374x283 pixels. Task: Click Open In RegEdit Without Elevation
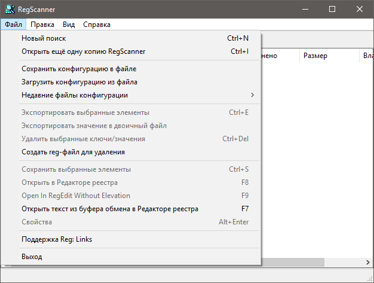click(131, 196)
